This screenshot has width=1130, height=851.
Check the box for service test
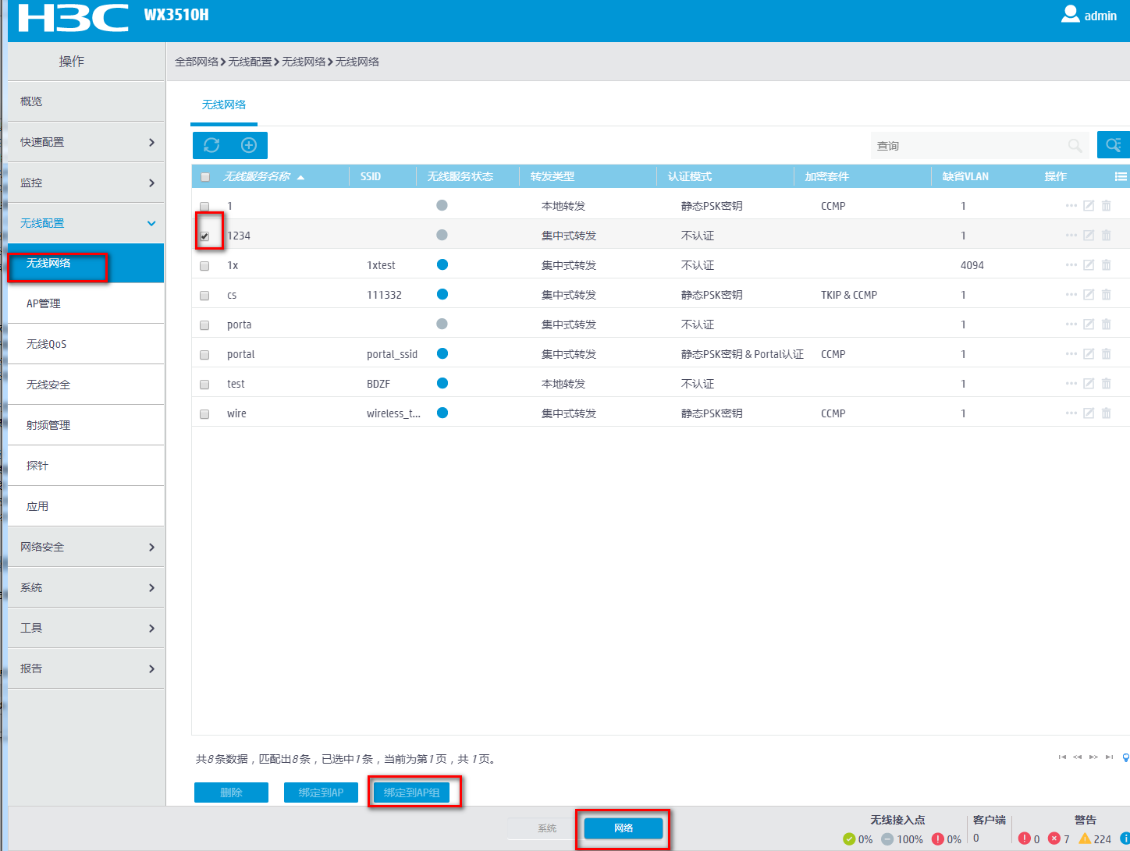point(204,385)
